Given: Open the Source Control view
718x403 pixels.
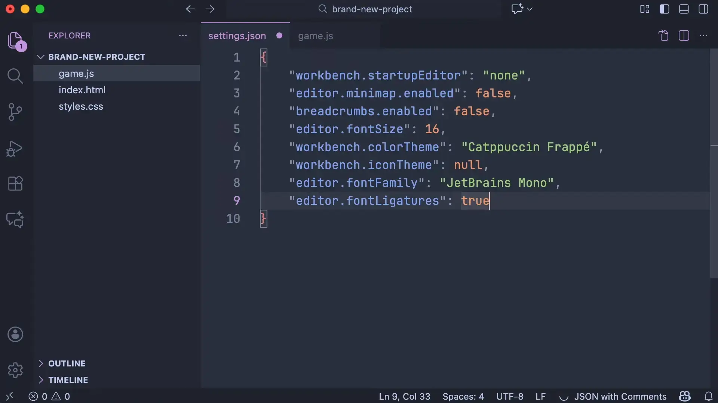Looking at the screenshot, I should pos(15,112).
